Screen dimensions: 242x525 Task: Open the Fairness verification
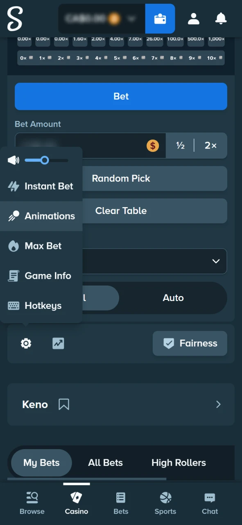190,343
